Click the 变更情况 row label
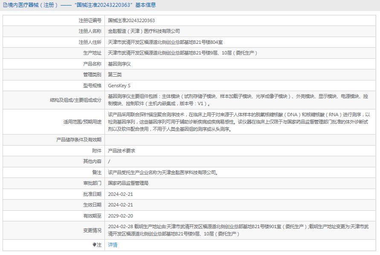This screenshot has width=380, height=255. [x=92, y=230]
